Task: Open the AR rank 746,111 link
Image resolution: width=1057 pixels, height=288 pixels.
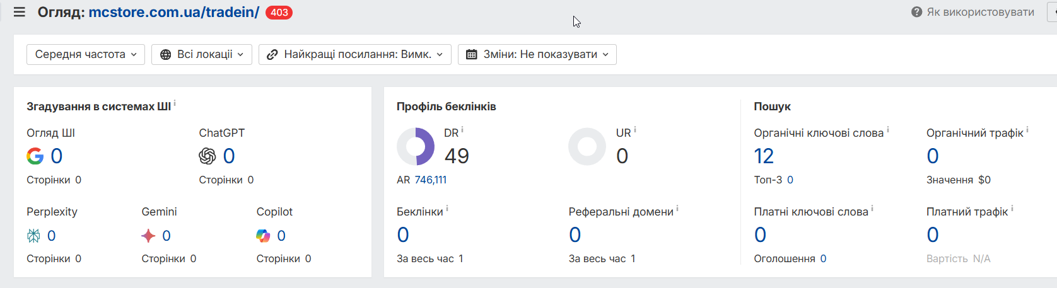Action: [430, 180]
